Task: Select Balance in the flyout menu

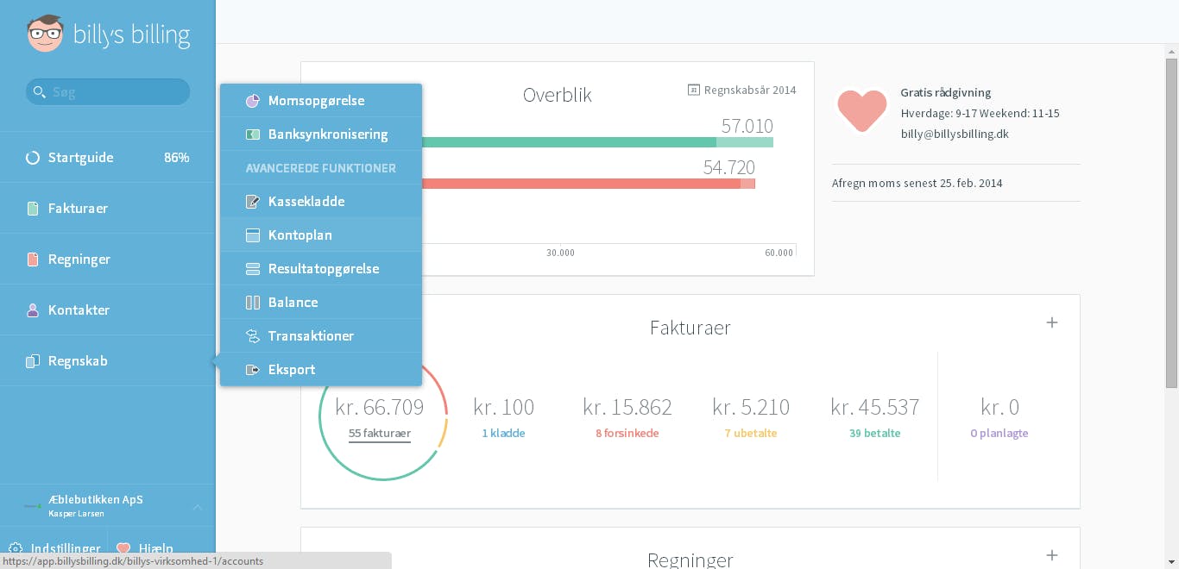Action: pyautogui.click(x=321, y=303)
